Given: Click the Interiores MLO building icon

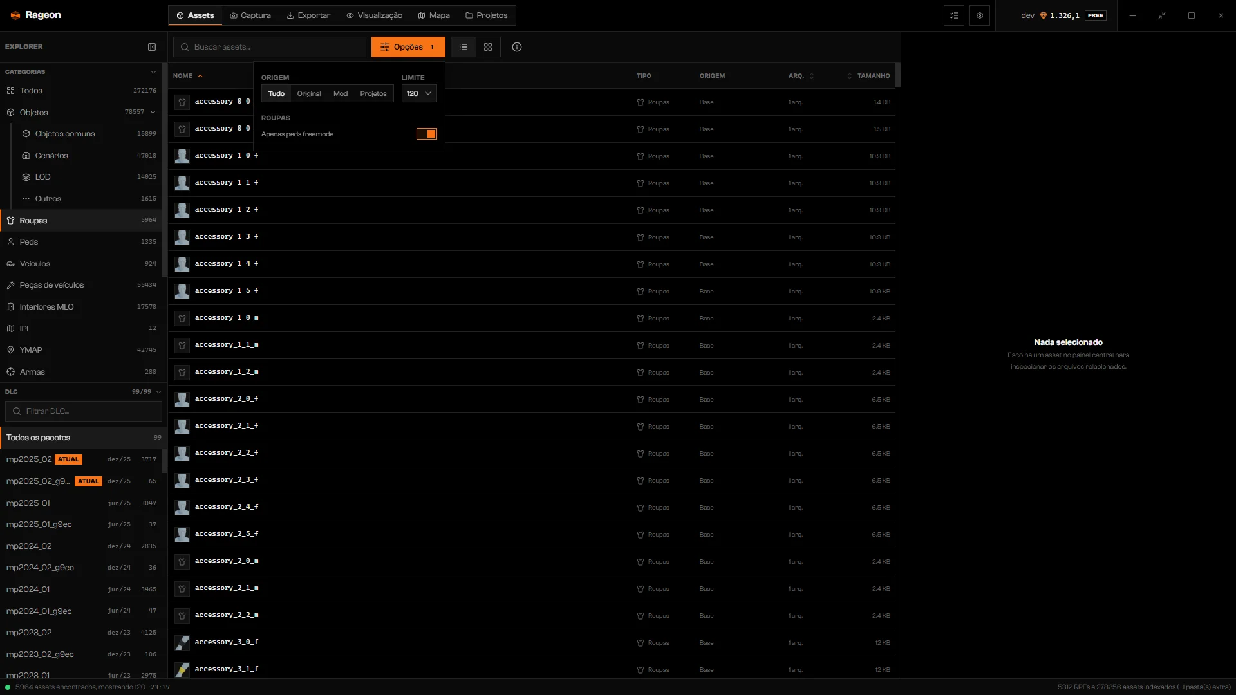Looking at the screenshot, I should point(10,307).
